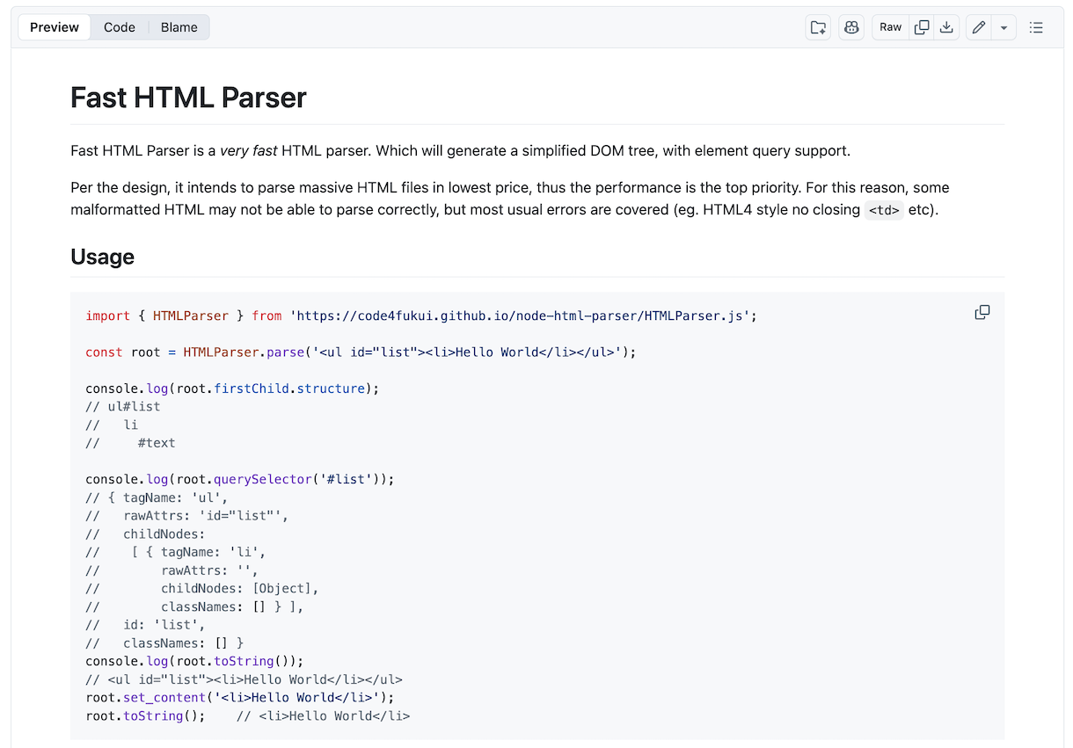Copy raw file contents icon
Screen dimensions: 1073x748
coord(922,27)
